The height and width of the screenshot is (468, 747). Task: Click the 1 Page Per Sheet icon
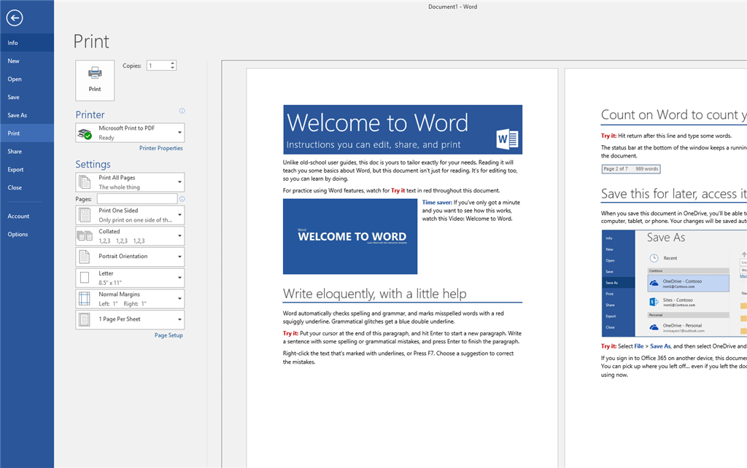click(x=85, y=319)
